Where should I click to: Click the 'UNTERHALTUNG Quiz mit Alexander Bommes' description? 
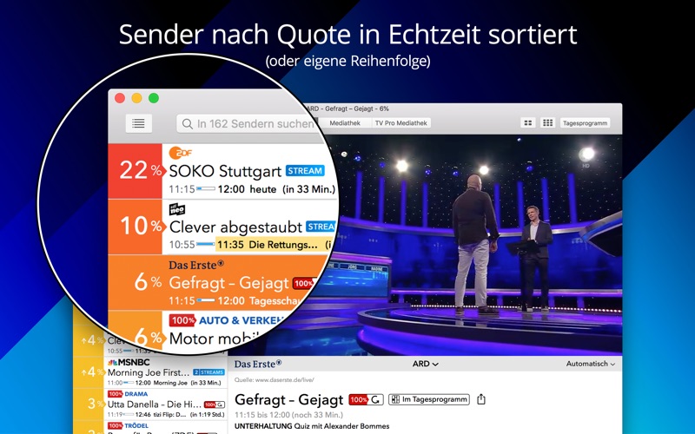click(x=312, y=426)
